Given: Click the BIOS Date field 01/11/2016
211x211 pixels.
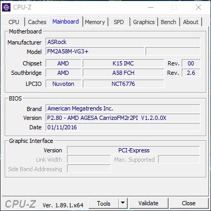Looking at the screenshot, I should tap(123, 127).
